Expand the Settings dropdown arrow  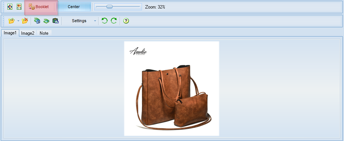(95, 21)
